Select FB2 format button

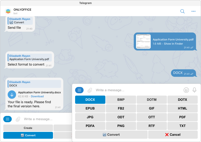[121, 108]
